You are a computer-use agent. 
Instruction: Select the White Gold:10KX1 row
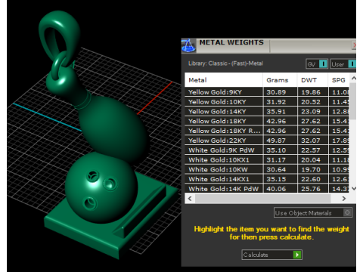[267, 159]
